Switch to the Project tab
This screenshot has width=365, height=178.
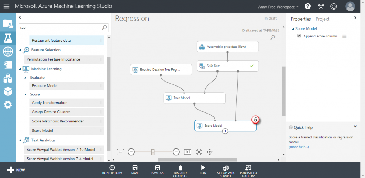[322, 19]
